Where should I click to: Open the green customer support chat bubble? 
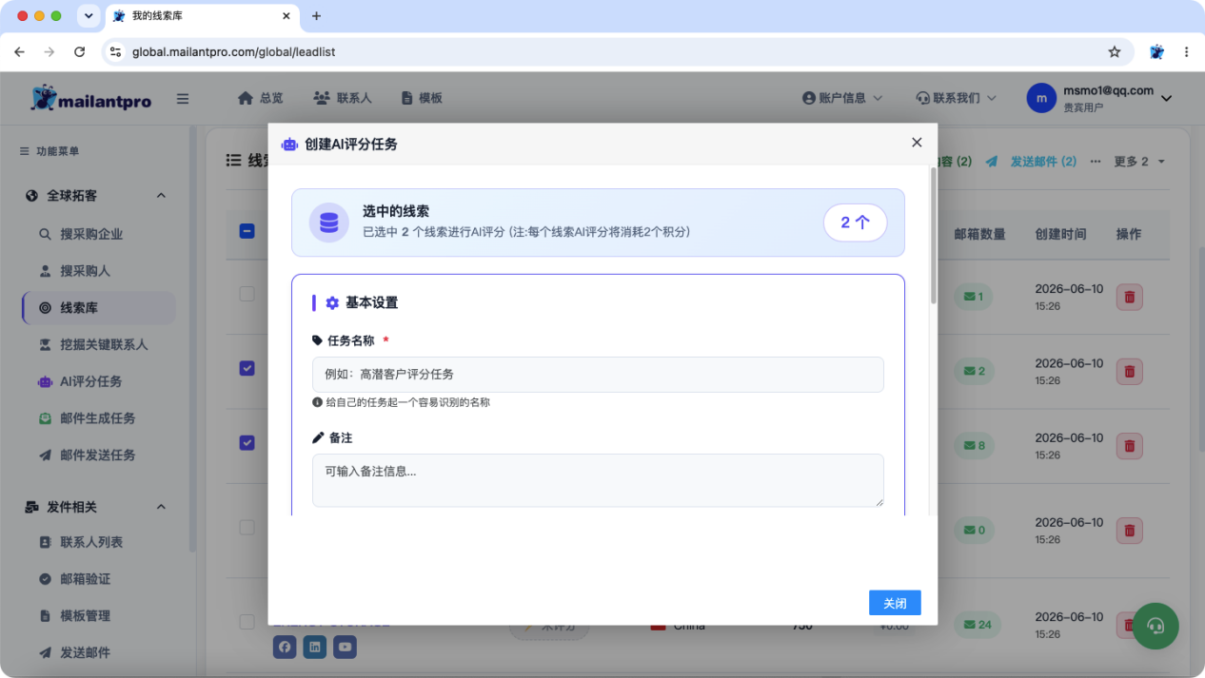(x=1156, y=626)
